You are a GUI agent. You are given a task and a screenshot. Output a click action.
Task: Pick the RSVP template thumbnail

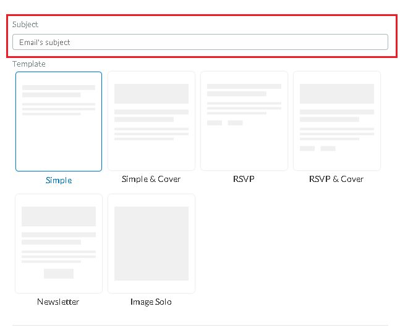[x=244, y=121]
